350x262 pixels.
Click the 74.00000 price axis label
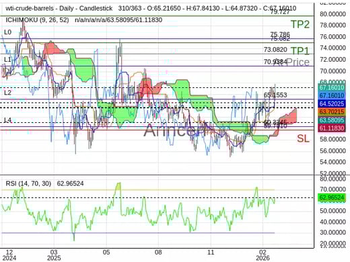pos(332,48)
